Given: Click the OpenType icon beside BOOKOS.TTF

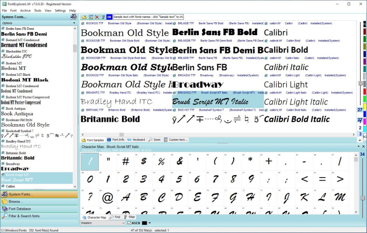Looking at the screenshot, I should 83,23.
